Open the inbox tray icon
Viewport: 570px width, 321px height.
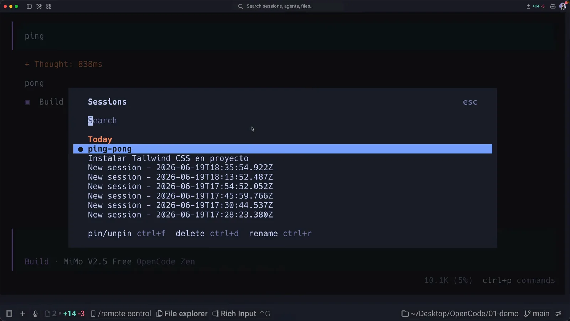pyautogui.click(x=553, y=6)
